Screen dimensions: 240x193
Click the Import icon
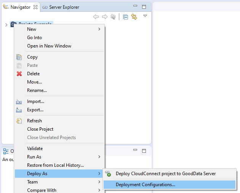pos(19,102)
